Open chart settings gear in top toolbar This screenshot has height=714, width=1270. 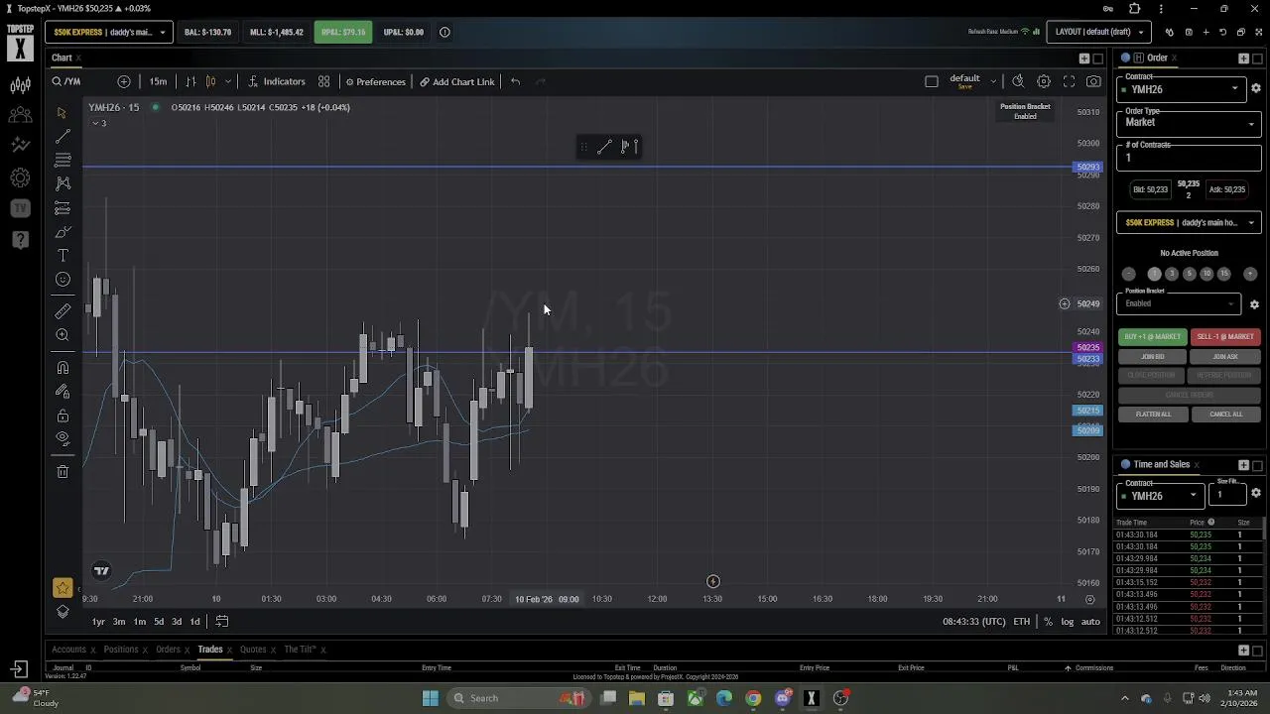tap(1044, 81)
